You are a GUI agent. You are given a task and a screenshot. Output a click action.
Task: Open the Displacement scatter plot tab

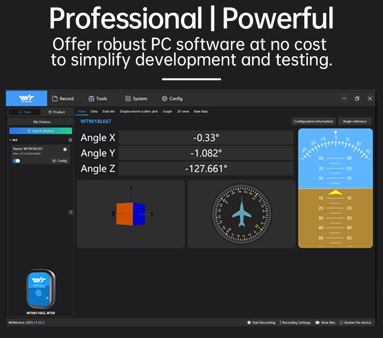pyautogui.click(x=139, y=111)
